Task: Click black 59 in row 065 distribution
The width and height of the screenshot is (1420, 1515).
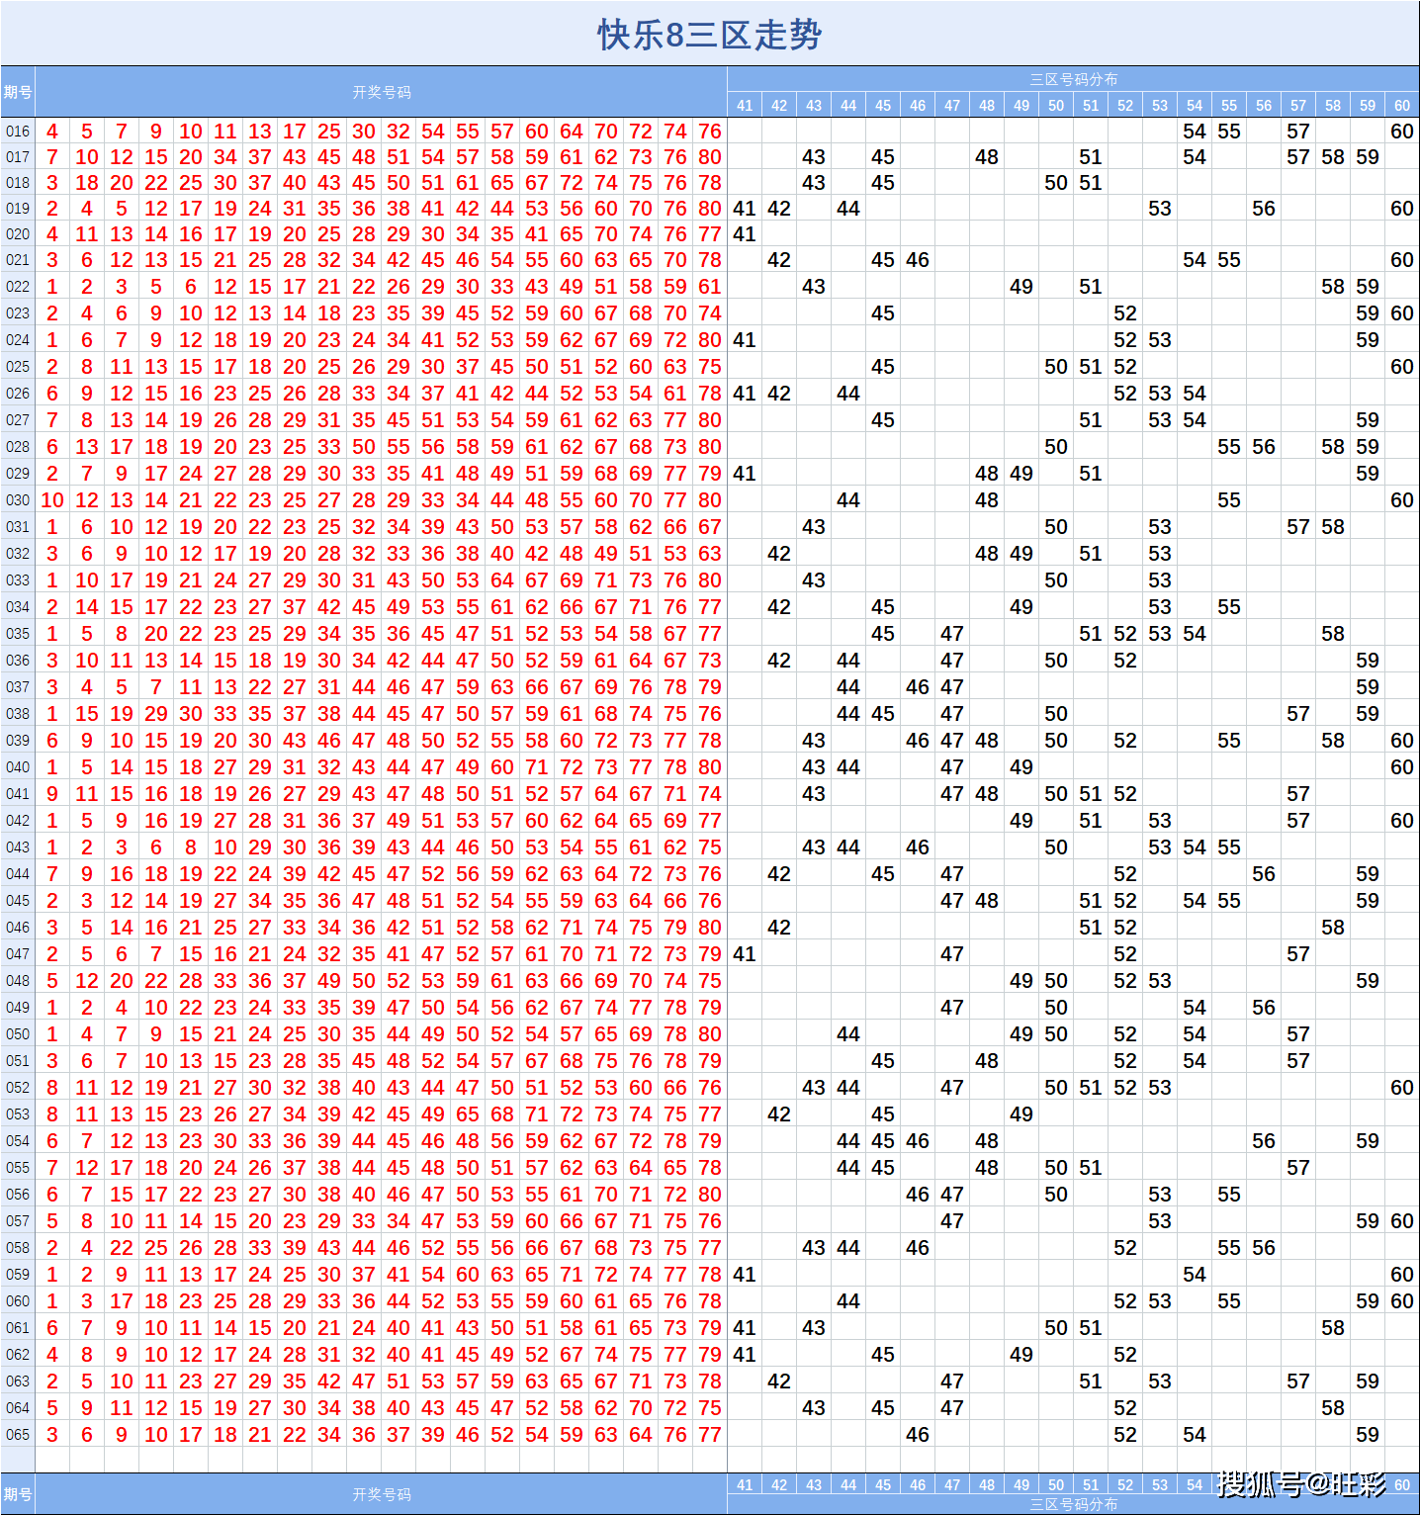Action: 1368,1435
